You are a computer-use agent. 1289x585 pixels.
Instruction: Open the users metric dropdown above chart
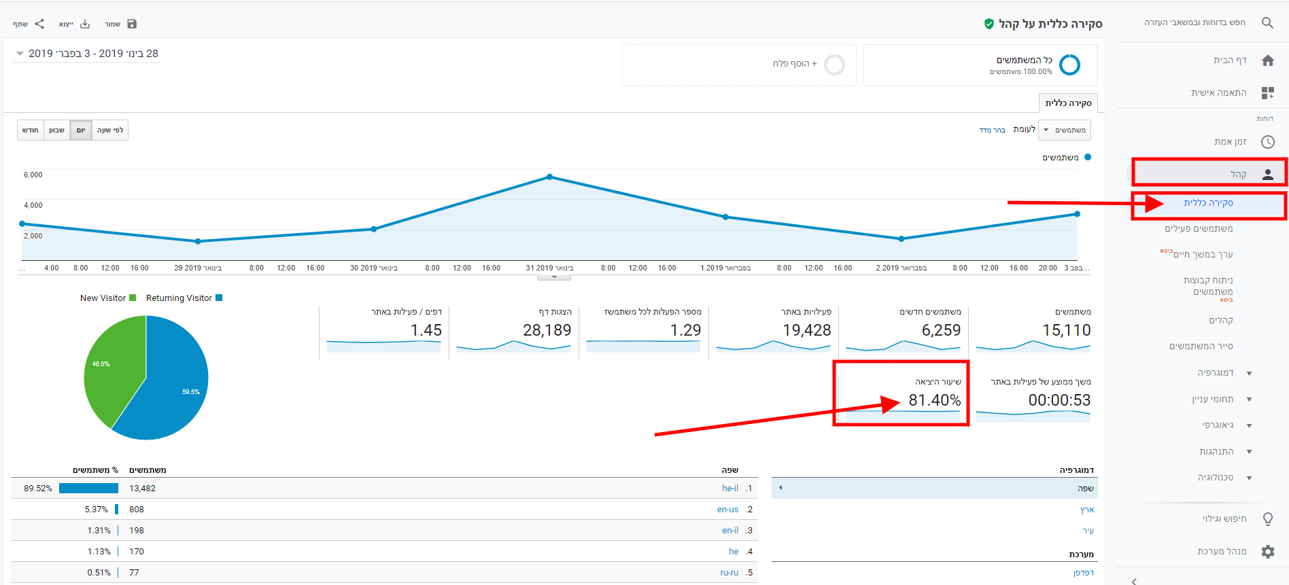(1065, 130)
